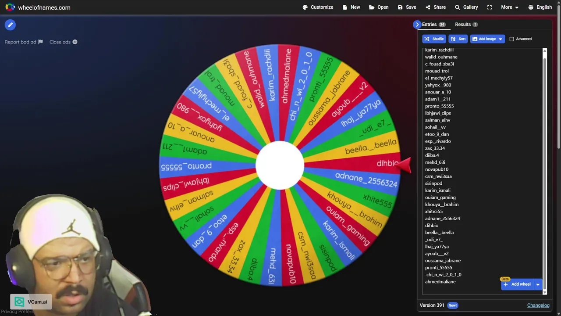
Task: Select entry 'ouiam_gaming' in the list
Action: pos(440,197)
